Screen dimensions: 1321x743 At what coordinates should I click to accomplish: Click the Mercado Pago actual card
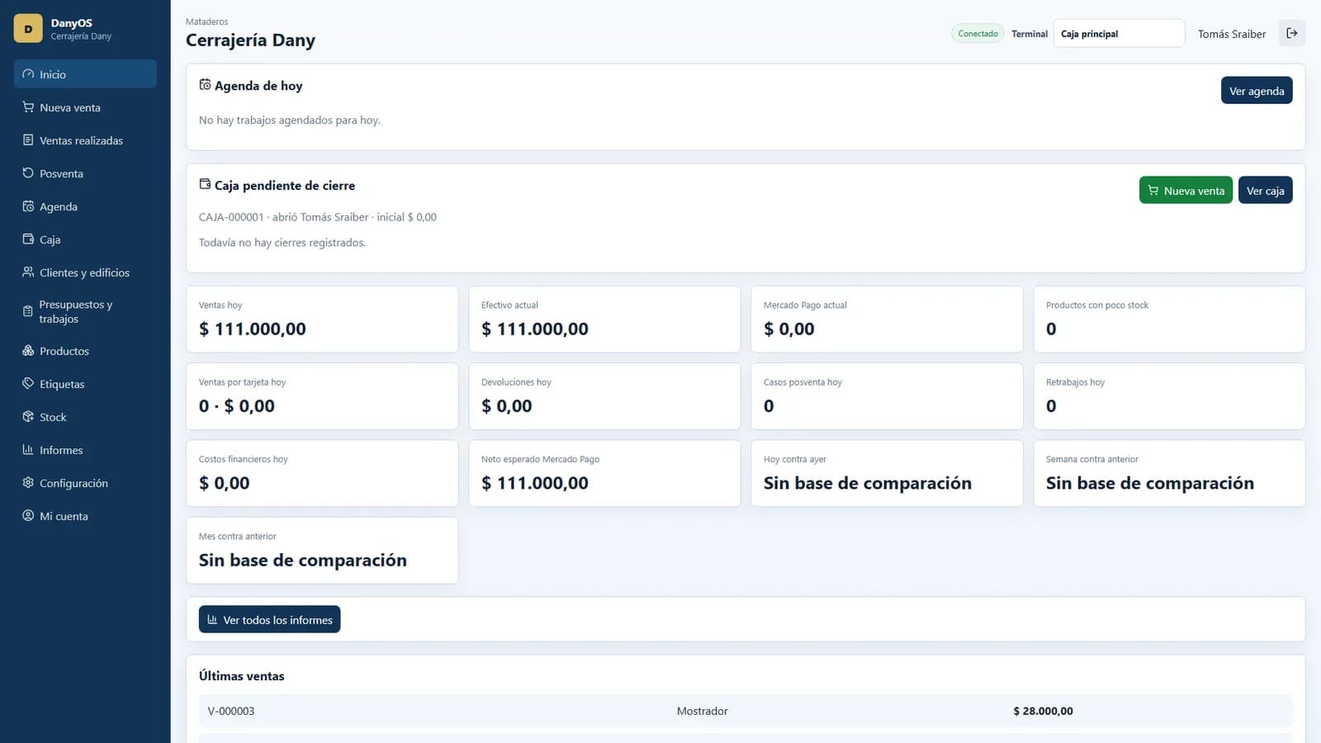click(887, 319)
